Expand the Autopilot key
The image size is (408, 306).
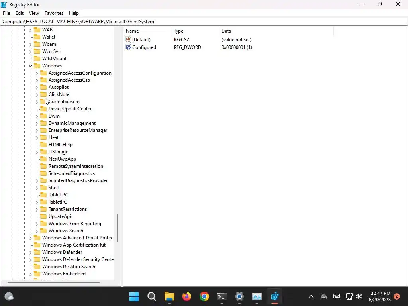37,87
